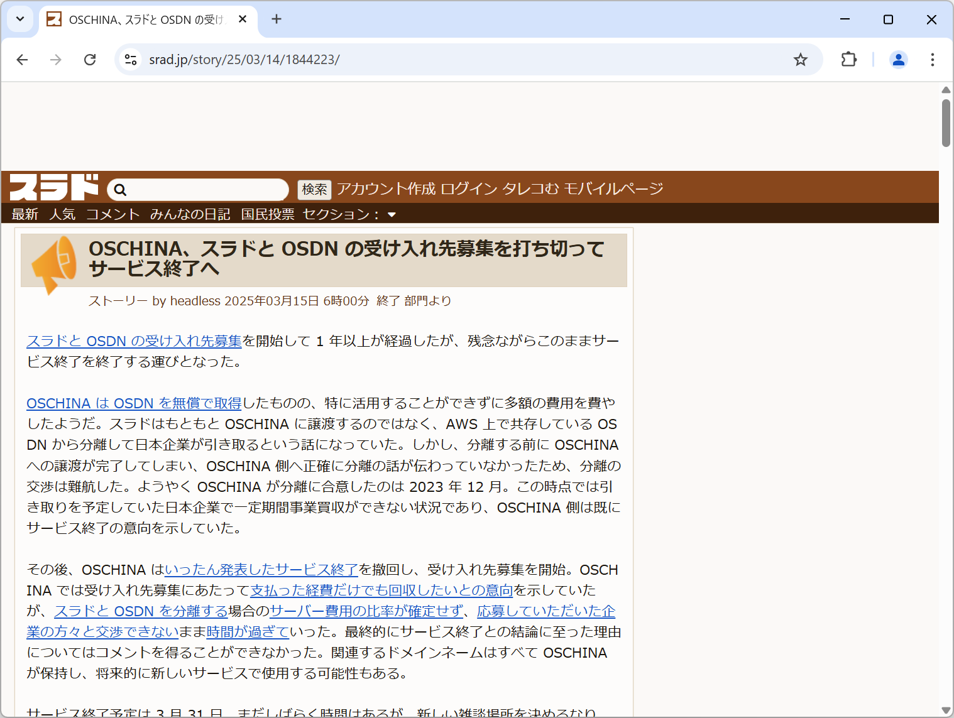This screenshot has width=954, height=718.
Task: Click the 検索 search button
Action: tap(314, 189)
